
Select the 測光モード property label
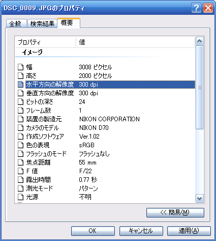click(x=40, y=189)
